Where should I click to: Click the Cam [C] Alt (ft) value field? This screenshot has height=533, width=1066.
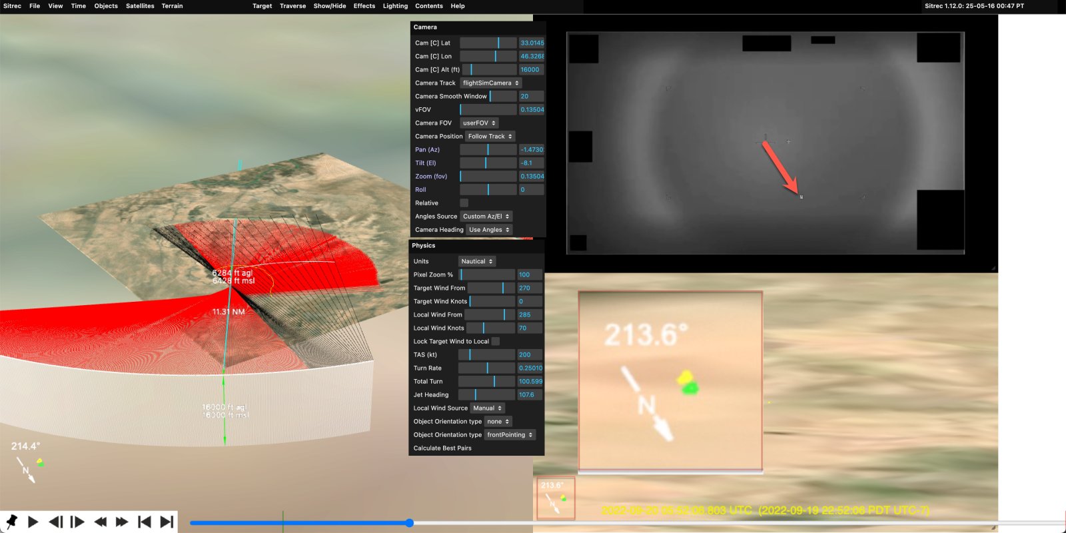point(531,70)
